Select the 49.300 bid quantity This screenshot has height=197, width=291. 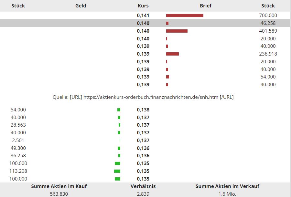pos(18,148)
